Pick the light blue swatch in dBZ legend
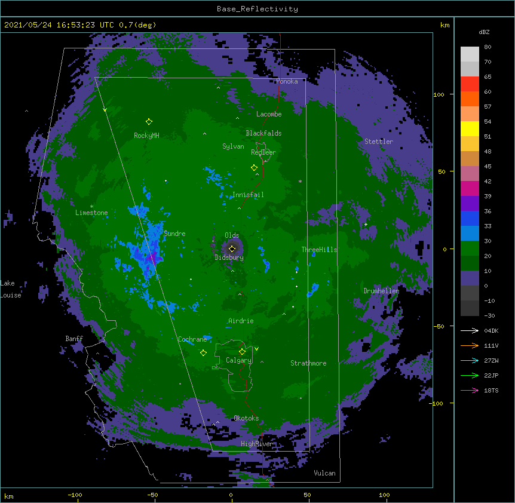Image resolution: width=515 pixels, height=503 pixels. (x=470, y=233)
